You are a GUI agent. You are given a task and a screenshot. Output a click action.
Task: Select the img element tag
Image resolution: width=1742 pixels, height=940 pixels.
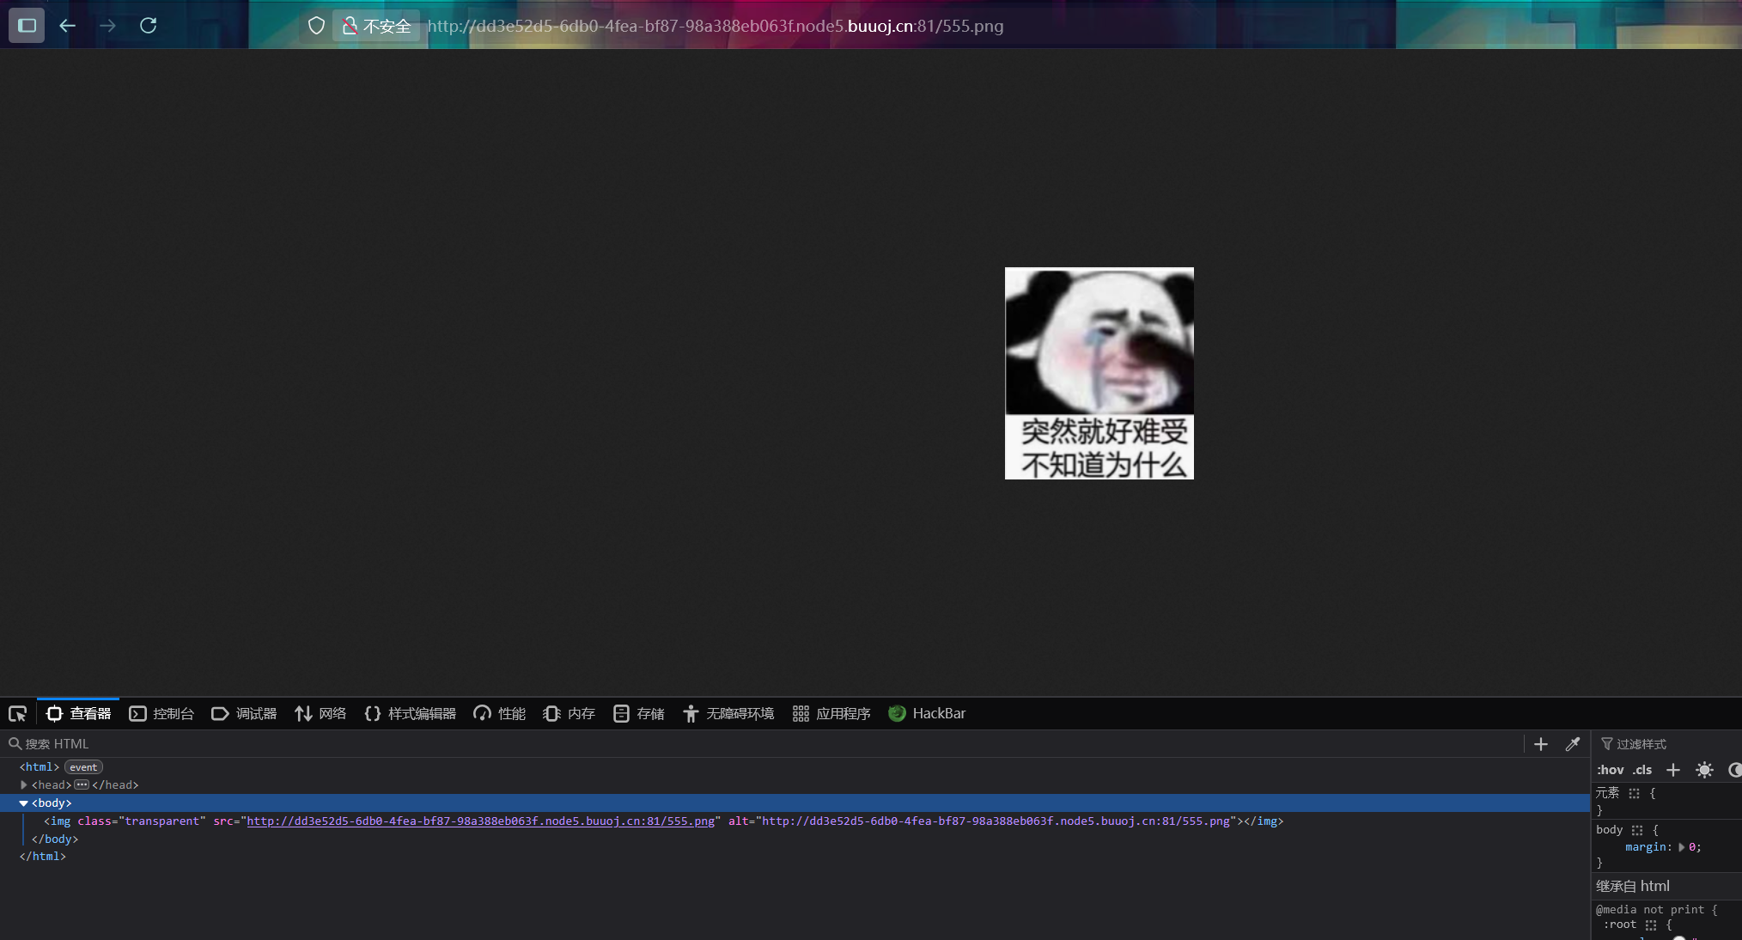pos(60,821)
